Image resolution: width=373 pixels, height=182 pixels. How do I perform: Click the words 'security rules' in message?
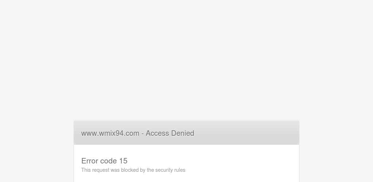coord(170,170)
